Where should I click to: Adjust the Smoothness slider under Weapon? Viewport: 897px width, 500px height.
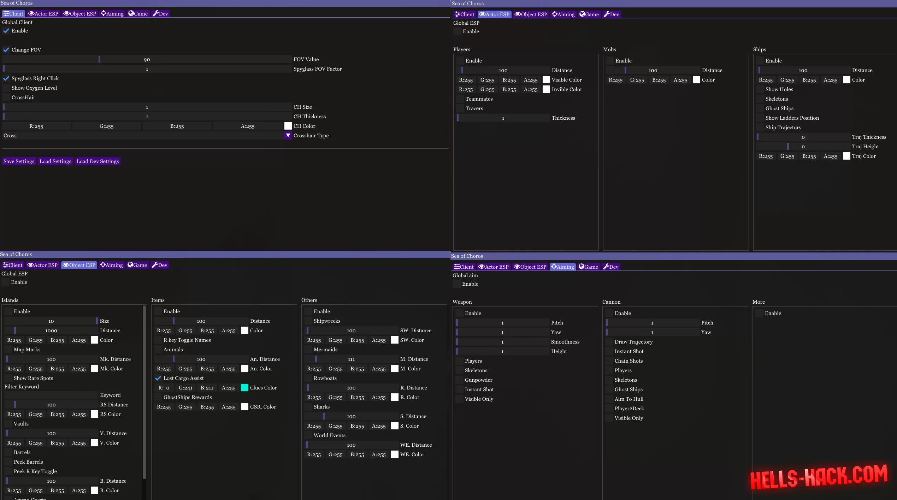point(502,342)
